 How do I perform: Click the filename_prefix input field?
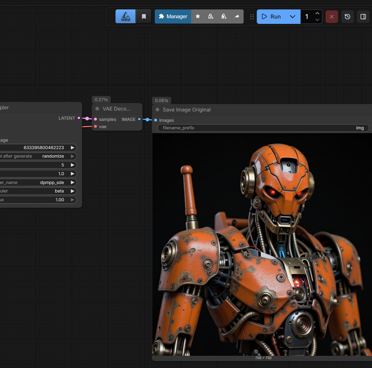coord(263,128)
